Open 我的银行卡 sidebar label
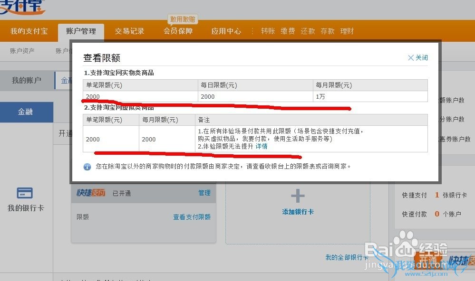 [26, 208]
